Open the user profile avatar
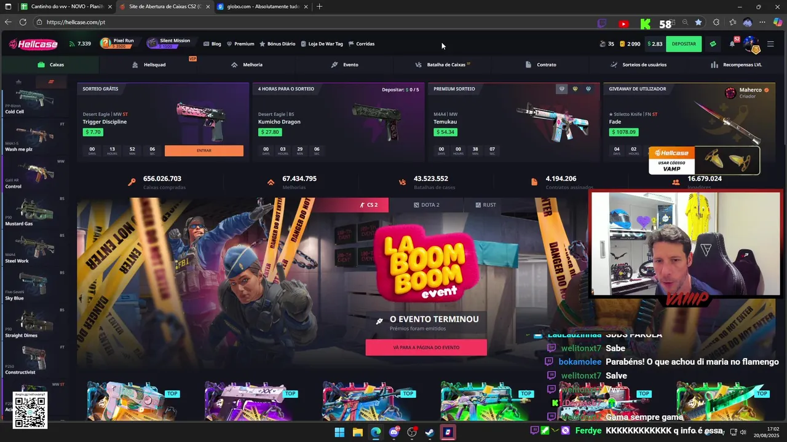 751,44
